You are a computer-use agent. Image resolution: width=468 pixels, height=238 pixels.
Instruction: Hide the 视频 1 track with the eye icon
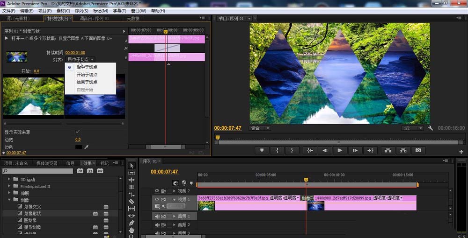157,199
